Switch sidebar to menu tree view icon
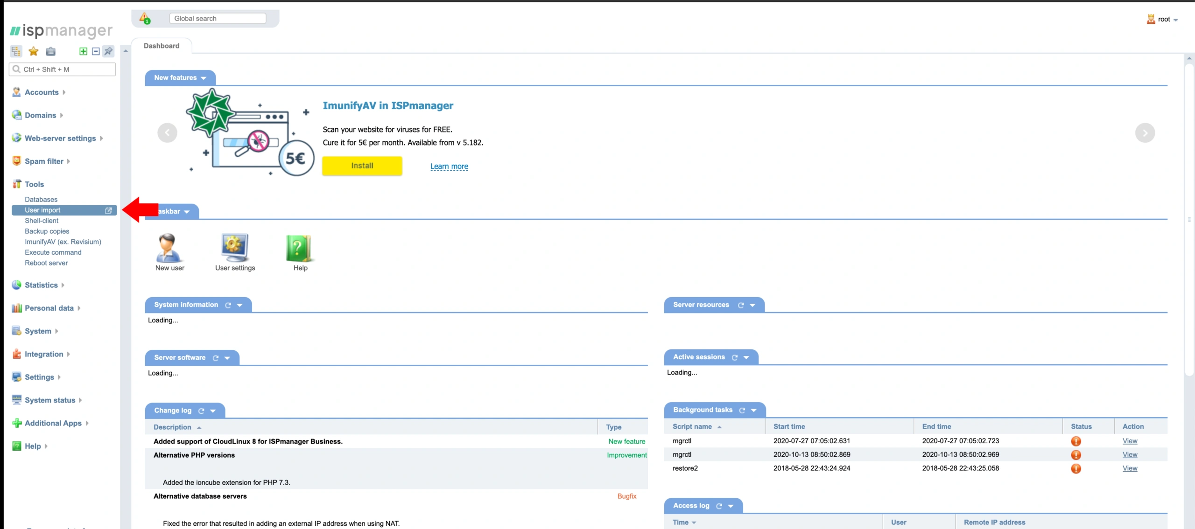This screenshot has height=529, width=1195. (x=16, y=51)
